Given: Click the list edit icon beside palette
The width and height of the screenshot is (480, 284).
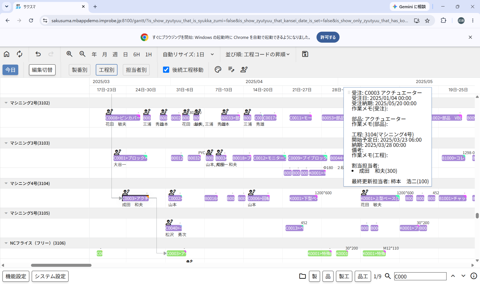Looking at the screenshot, I should (231, 70).
